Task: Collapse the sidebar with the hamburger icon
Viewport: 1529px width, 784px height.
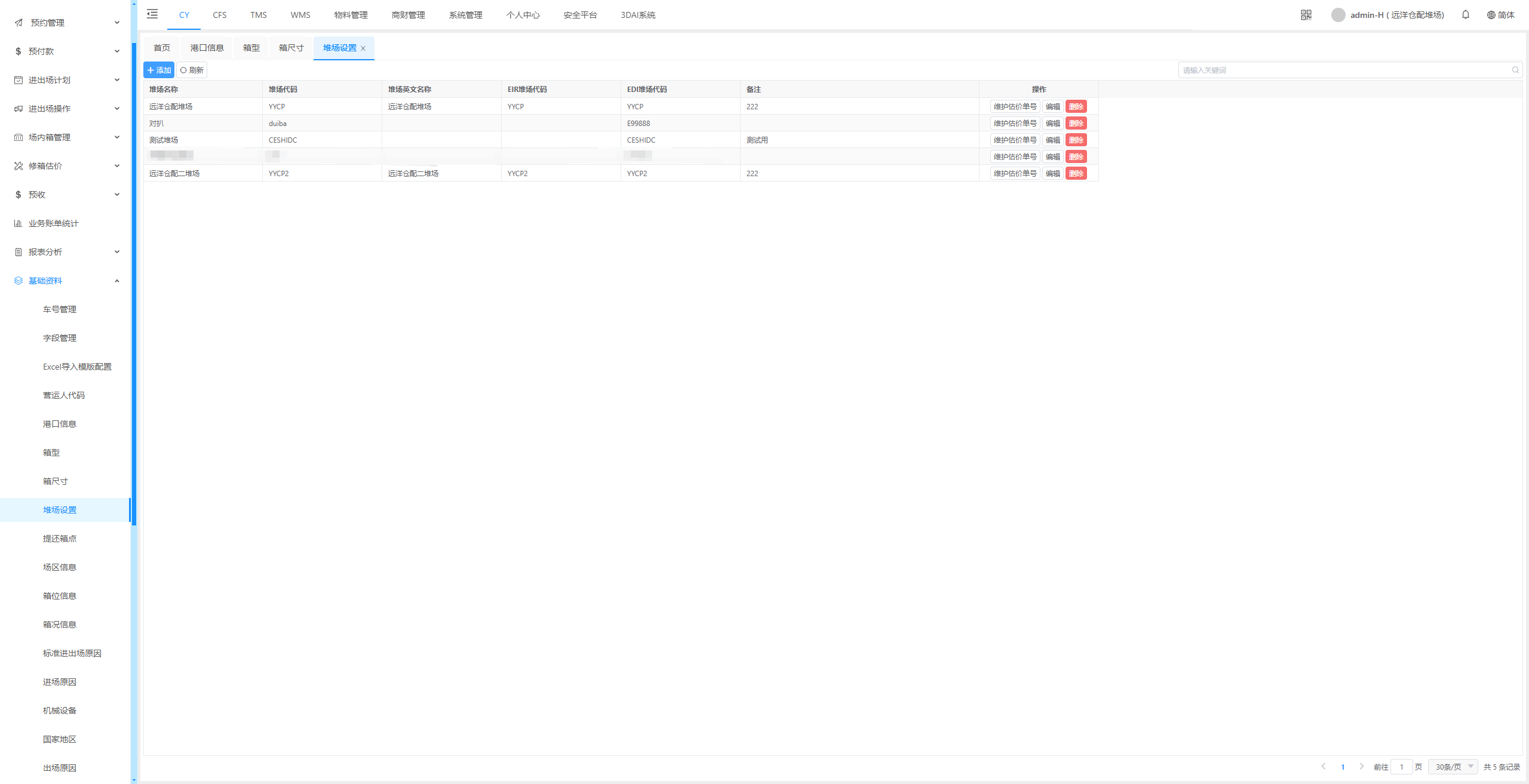Action: click(152, 14)
